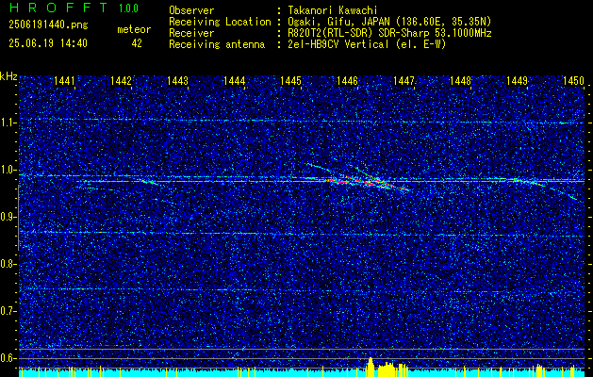Screen dimensions: 593x377
Task: Click frequency axis label 1.1
Action: pyautogui.click(x=8, y=123)
